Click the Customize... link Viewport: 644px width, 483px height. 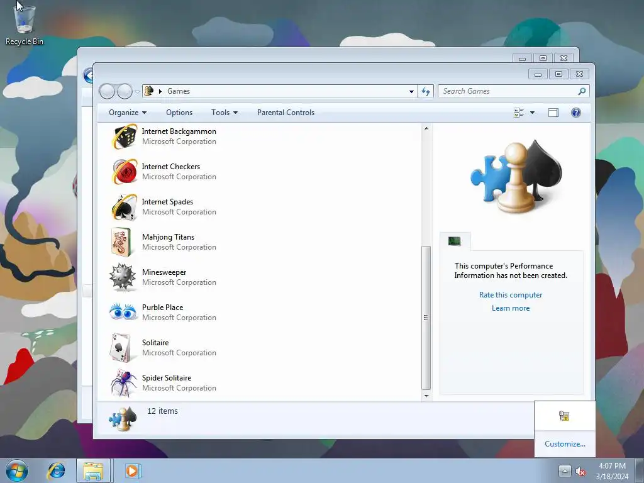(565, 444)
